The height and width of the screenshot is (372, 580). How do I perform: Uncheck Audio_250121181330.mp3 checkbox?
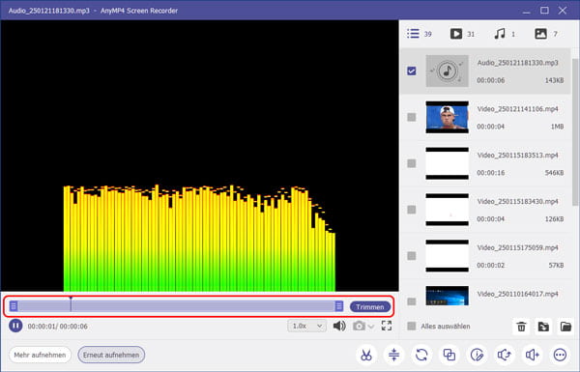(x=412, y=71)
